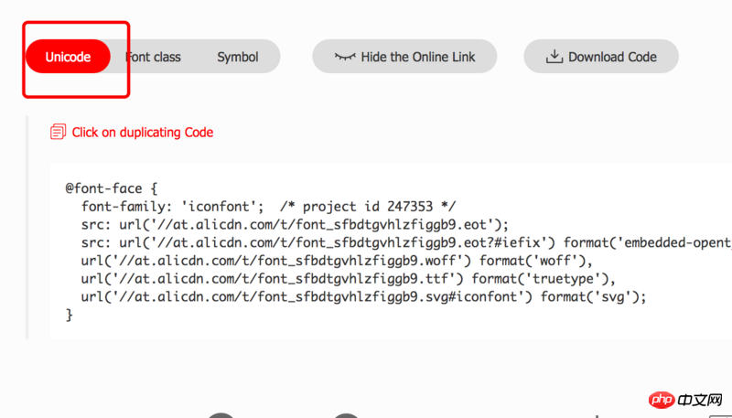
Task: Click the download arrow icon in Download Code
Action: pyautogui.click(x=554, y=57)
